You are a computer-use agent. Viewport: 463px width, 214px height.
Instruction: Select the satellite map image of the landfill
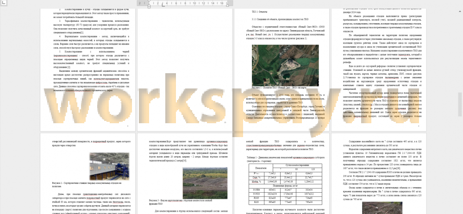pyautogui.click(x=285, y=66)
